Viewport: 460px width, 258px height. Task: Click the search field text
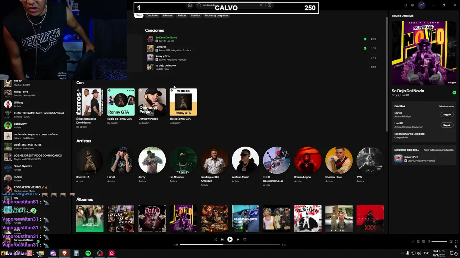209,5
